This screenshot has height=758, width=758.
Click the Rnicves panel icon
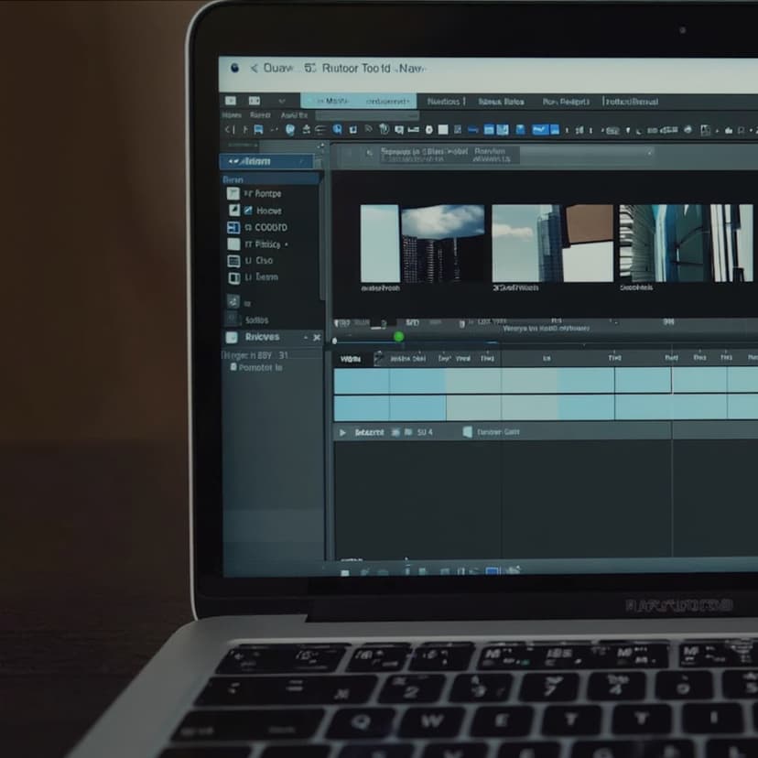(x=232, y=338)
